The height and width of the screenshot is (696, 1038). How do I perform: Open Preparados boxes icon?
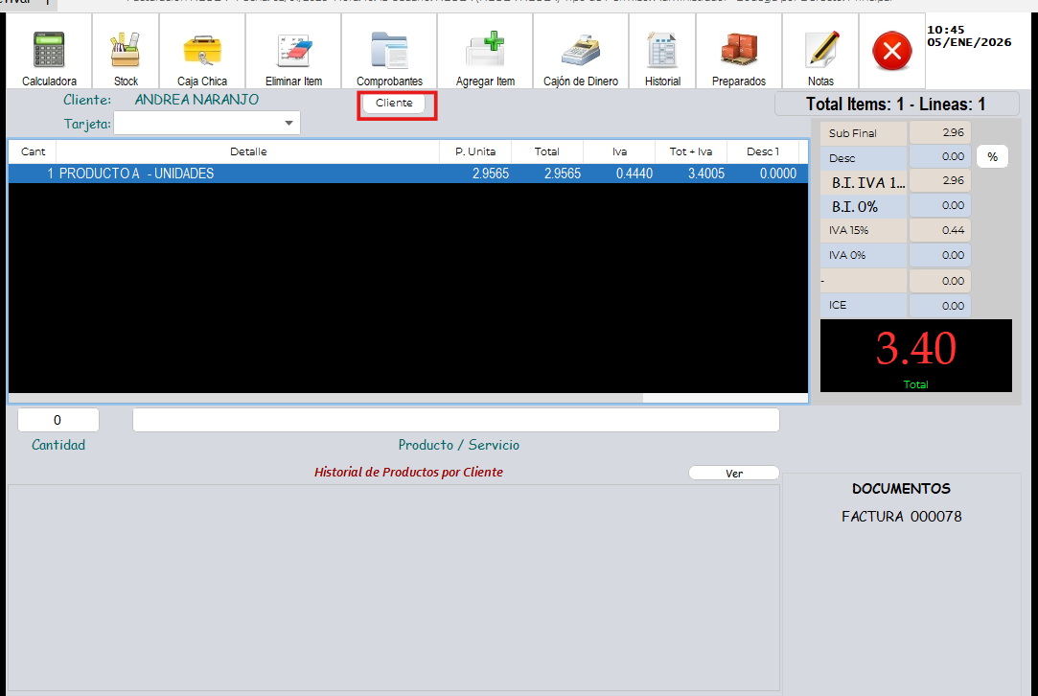739,53
